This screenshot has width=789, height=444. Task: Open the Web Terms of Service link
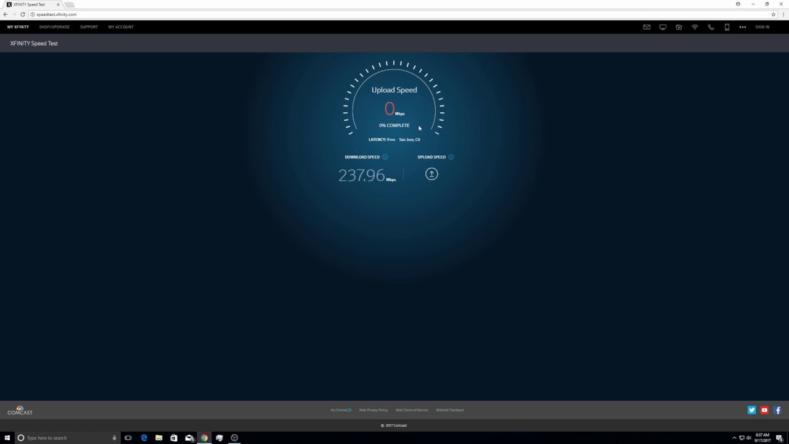coord(412,410)
